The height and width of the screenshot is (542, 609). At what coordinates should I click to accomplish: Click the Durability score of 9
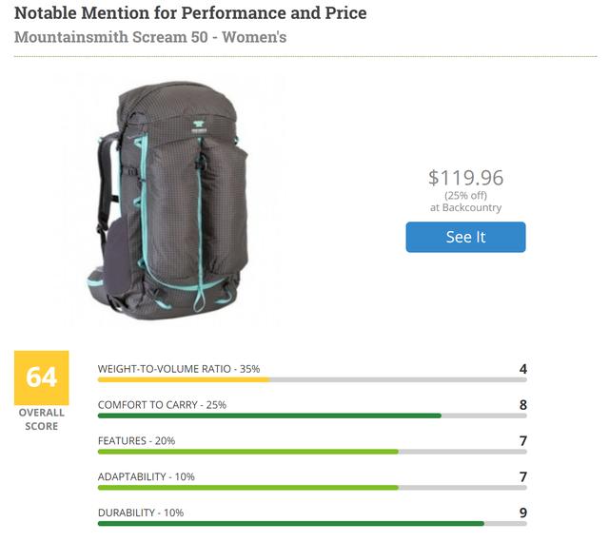click(x=522, y=513)
